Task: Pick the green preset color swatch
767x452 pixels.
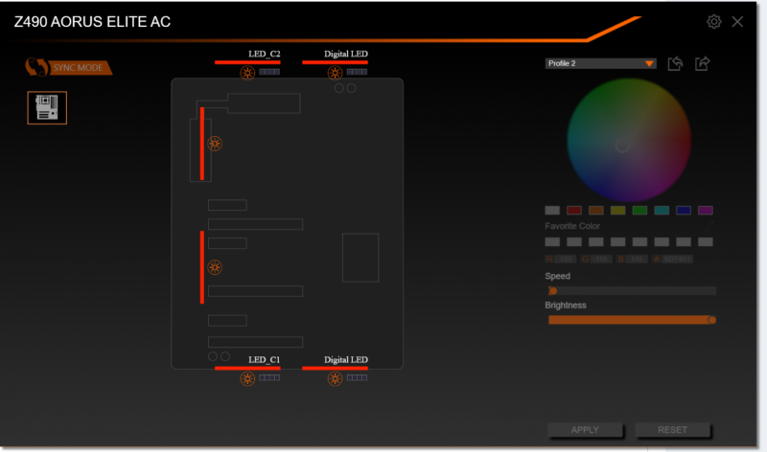Action: pyautogui.click(x=639, y=210)
